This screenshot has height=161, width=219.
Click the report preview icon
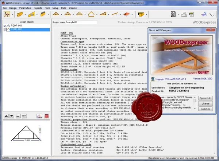point(173,14)
